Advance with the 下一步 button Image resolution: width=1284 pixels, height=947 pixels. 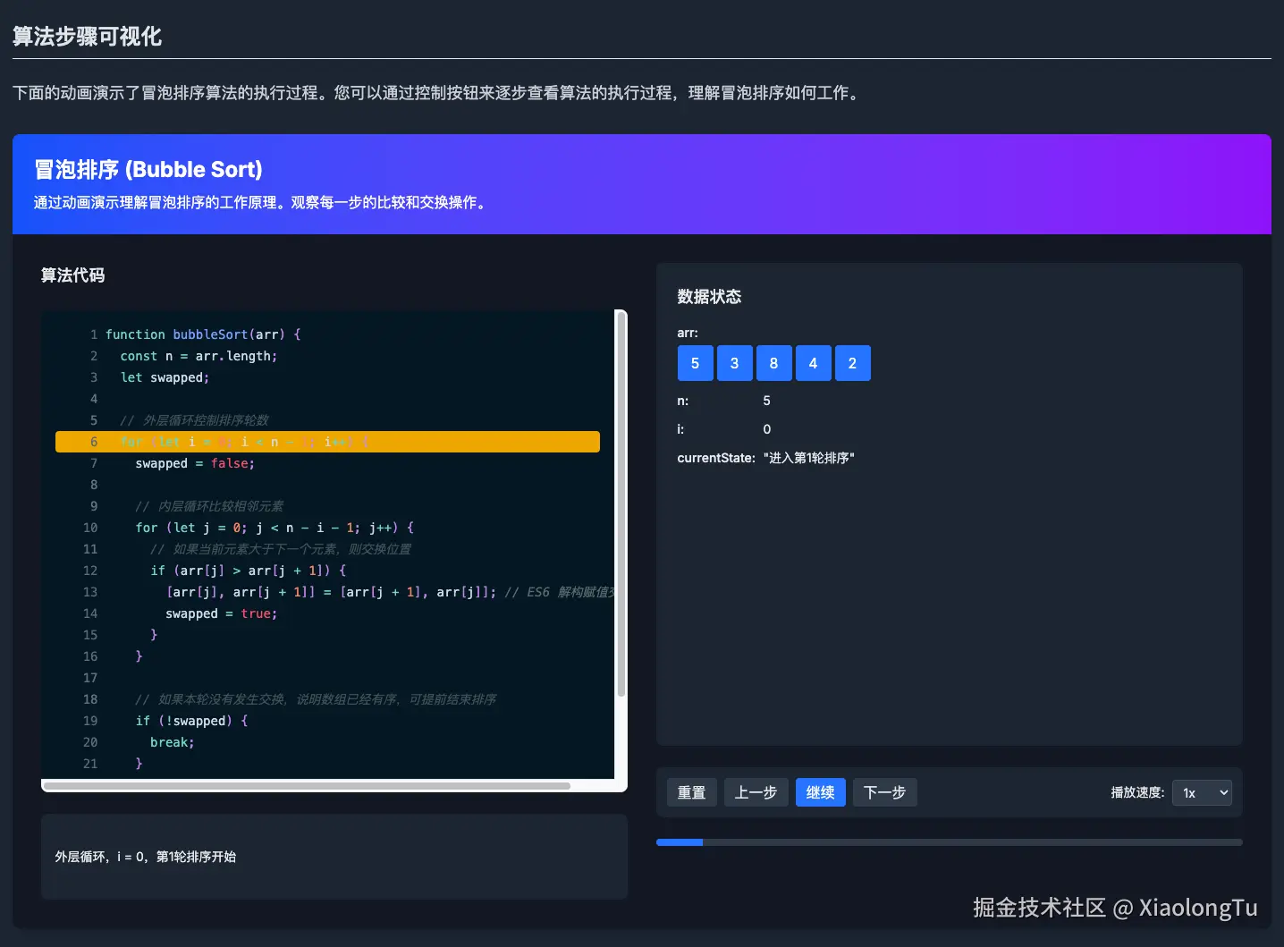coord(884,792)
